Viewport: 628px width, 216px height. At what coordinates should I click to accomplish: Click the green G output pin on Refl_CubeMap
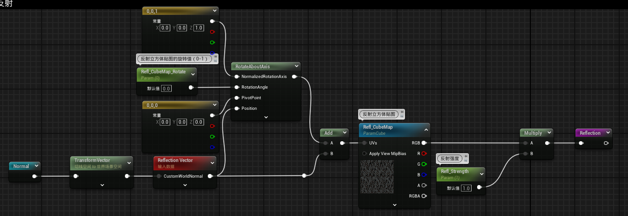pyautogui.click(x=423, y=164)
